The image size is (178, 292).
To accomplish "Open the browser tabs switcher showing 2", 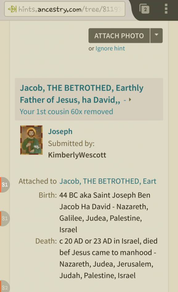I will pyautogui.click(x=144, y=9).
